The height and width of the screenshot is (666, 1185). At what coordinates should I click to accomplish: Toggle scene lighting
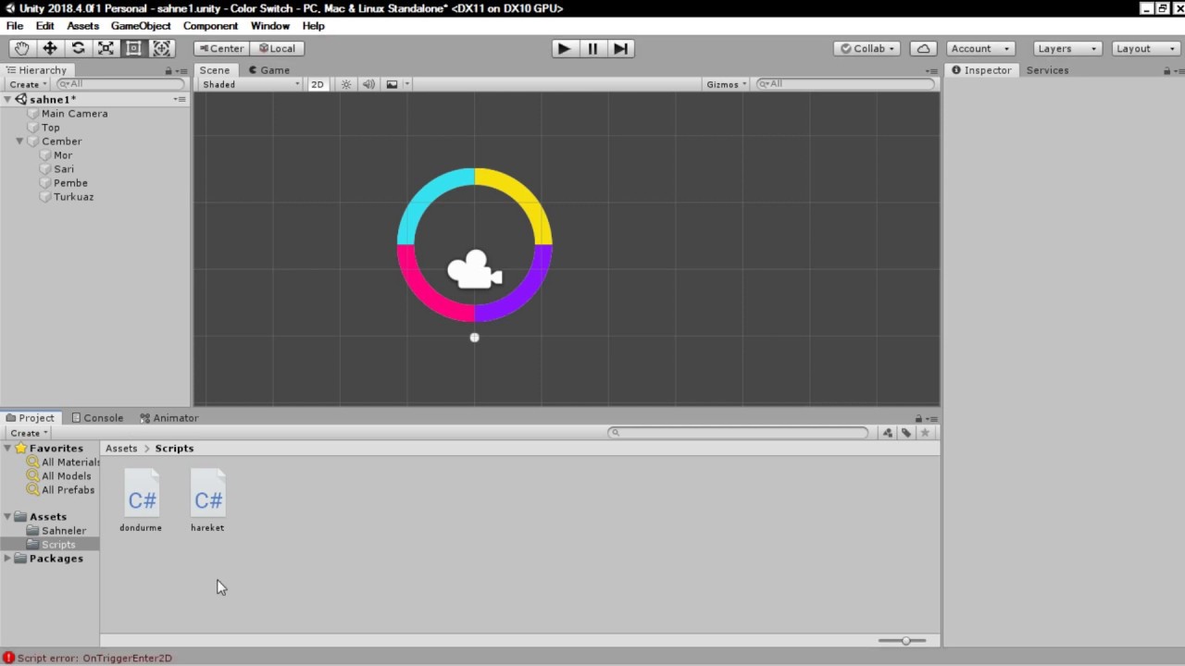coord(346,84)
